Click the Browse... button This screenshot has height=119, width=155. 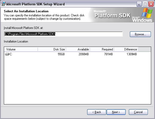[x=140, y=34]
